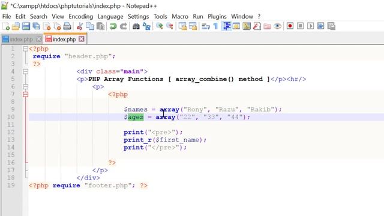
Task: Click the Redo toolbar icon
Action: 123,26
